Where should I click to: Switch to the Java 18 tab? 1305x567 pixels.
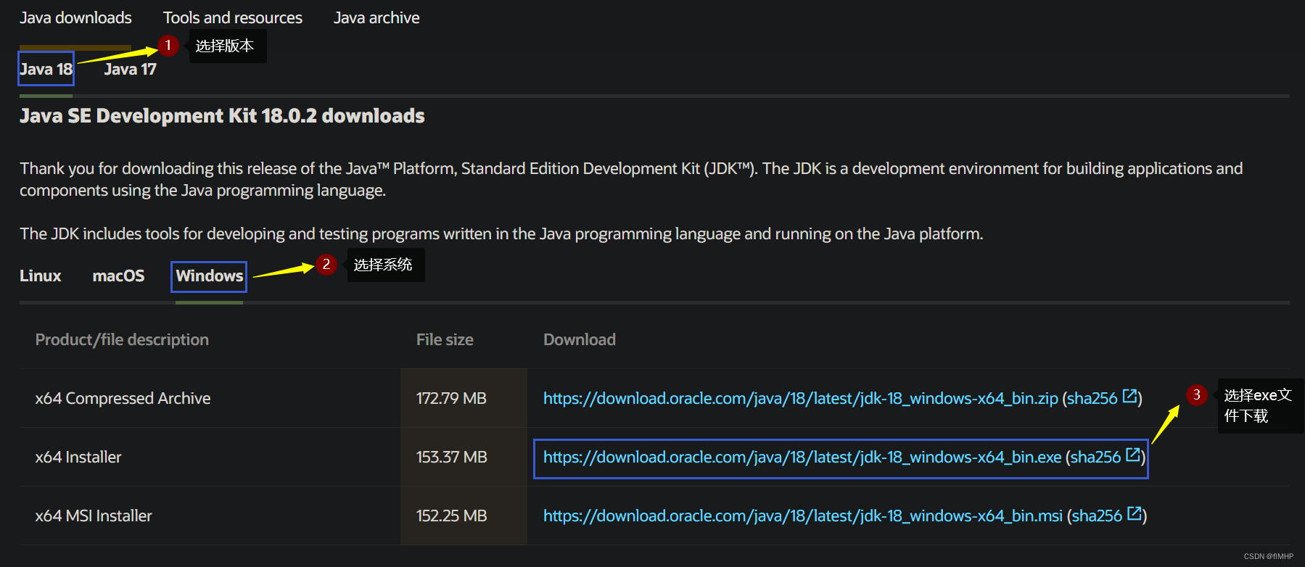(46, 69)
